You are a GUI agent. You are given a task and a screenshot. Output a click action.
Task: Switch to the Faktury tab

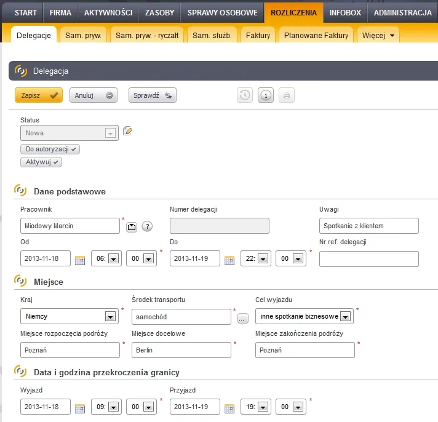258,36
